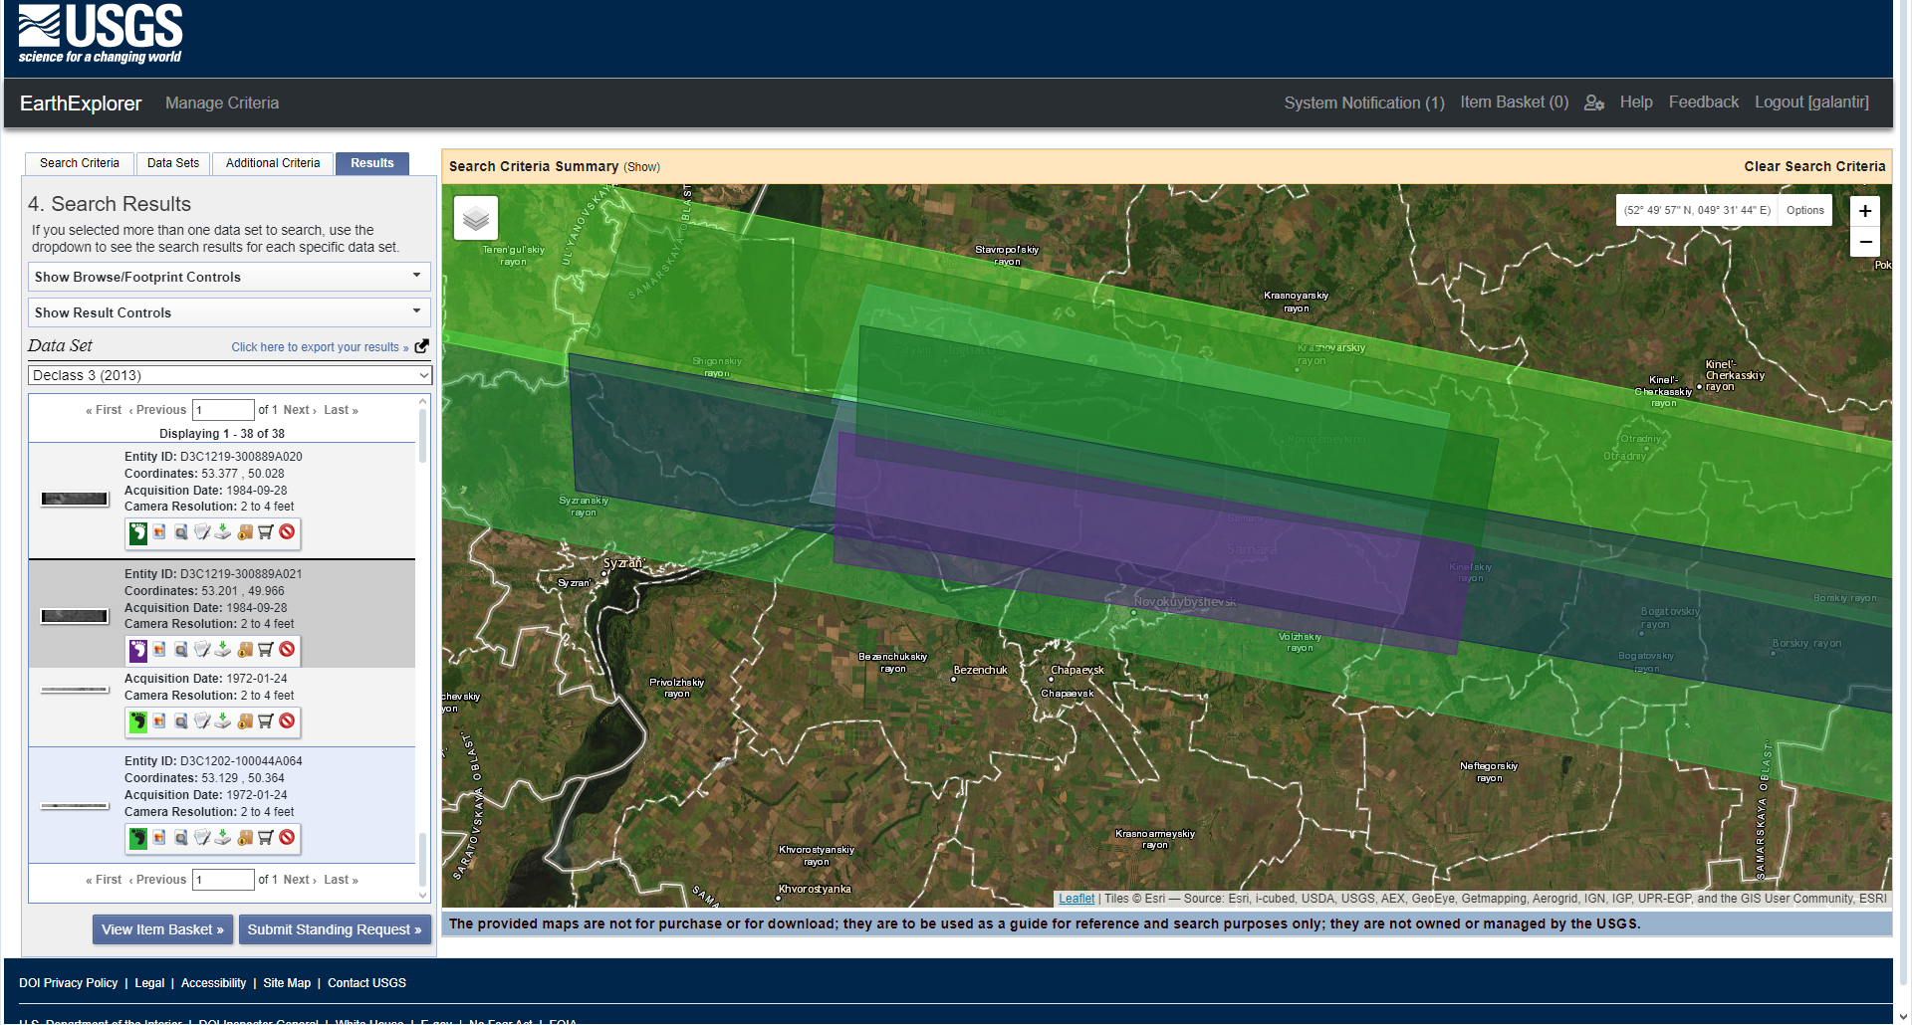Toggle the footprint display for the 1972-01-24 scene
Image resolution: width=1912 pixels, height=1025 pixels.
click(x=138, y=721)
